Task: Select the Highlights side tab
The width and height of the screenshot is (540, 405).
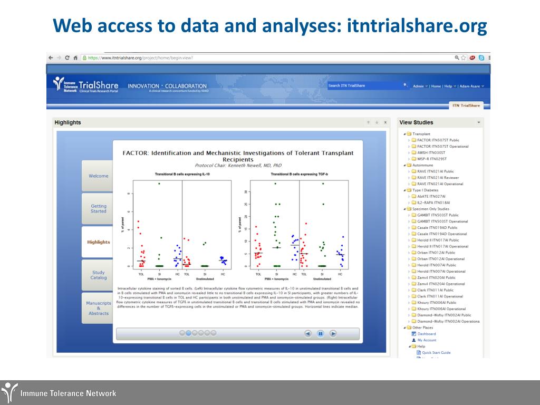Action: [x=98, y=242]
